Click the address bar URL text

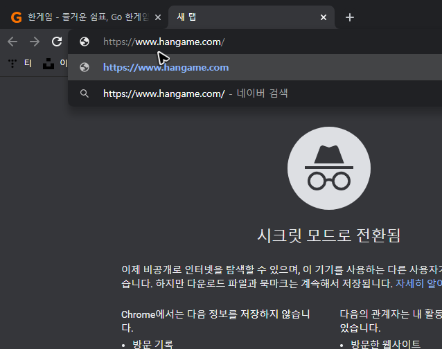click(x=163, y=42)
